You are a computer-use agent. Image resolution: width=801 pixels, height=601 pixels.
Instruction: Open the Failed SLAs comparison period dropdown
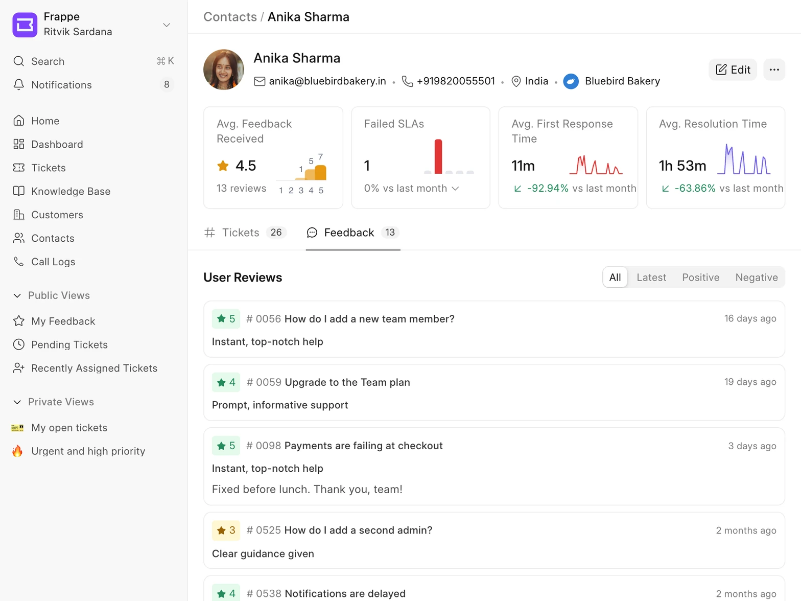tap(412, 188)
